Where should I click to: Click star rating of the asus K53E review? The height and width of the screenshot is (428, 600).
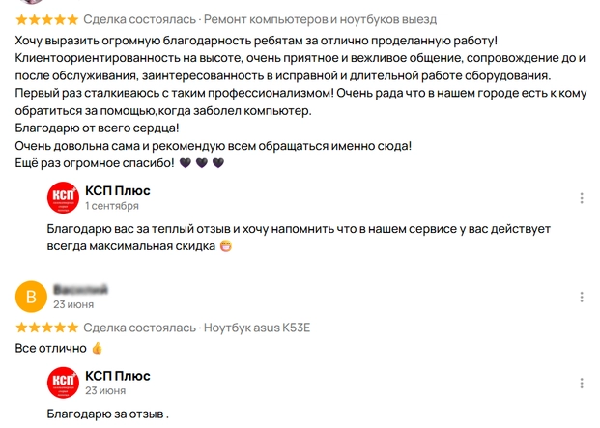coord(47,328)
